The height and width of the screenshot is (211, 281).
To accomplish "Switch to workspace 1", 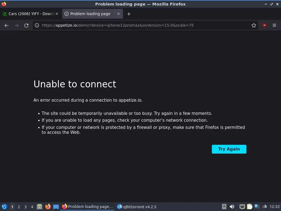I will tap(12, 207).
